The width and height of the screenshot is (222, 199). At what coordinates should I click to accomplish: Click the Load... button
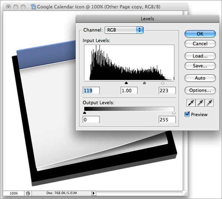coord(200,56)
